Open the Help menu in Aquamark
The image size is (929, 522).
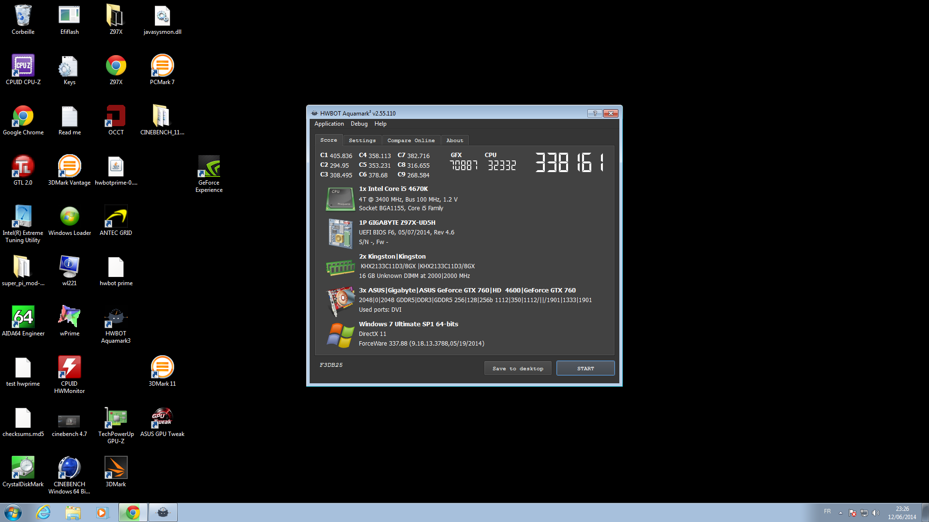tap(380, 124)
